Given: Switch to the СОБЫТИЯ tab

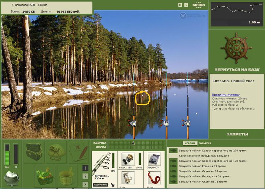Looking at the screenshot, I should 205,143.
